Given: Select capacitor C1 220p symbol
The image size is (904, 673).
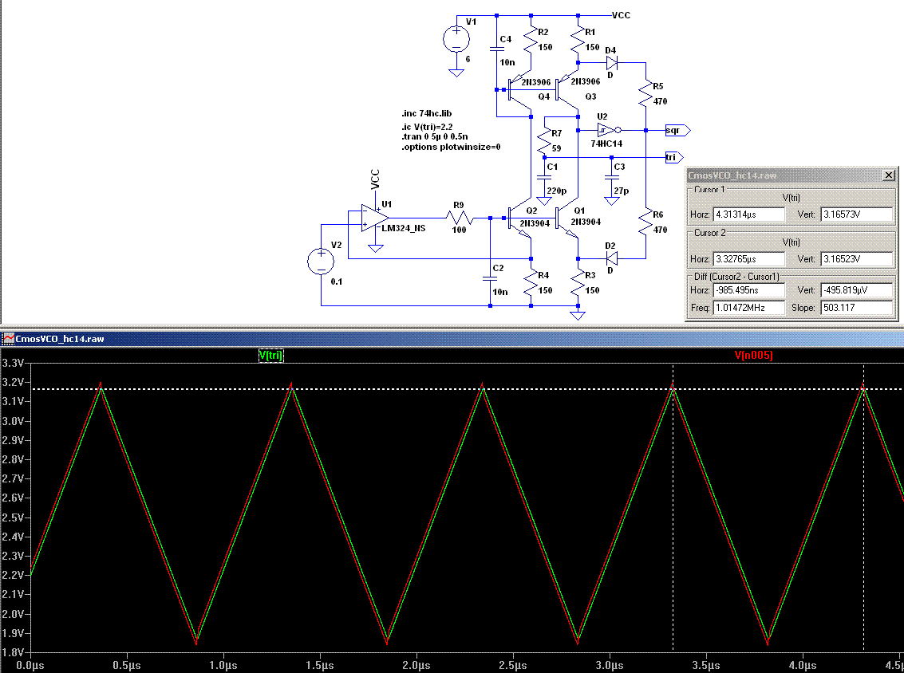Looking at the screenshot, I should pos(543,179).
